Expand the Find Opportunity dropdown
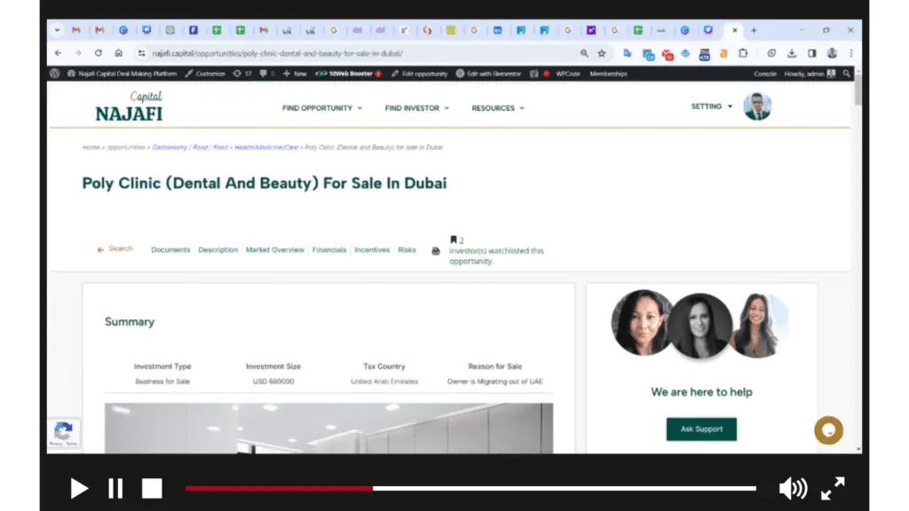The width and height of the screenshot is (909, 511). pyautogui.click(x=321, y=108)
